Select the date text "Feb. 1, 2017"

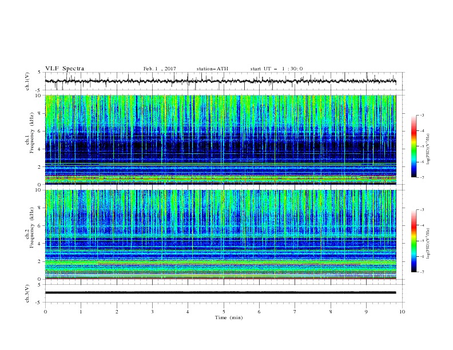tap(160, 69)
